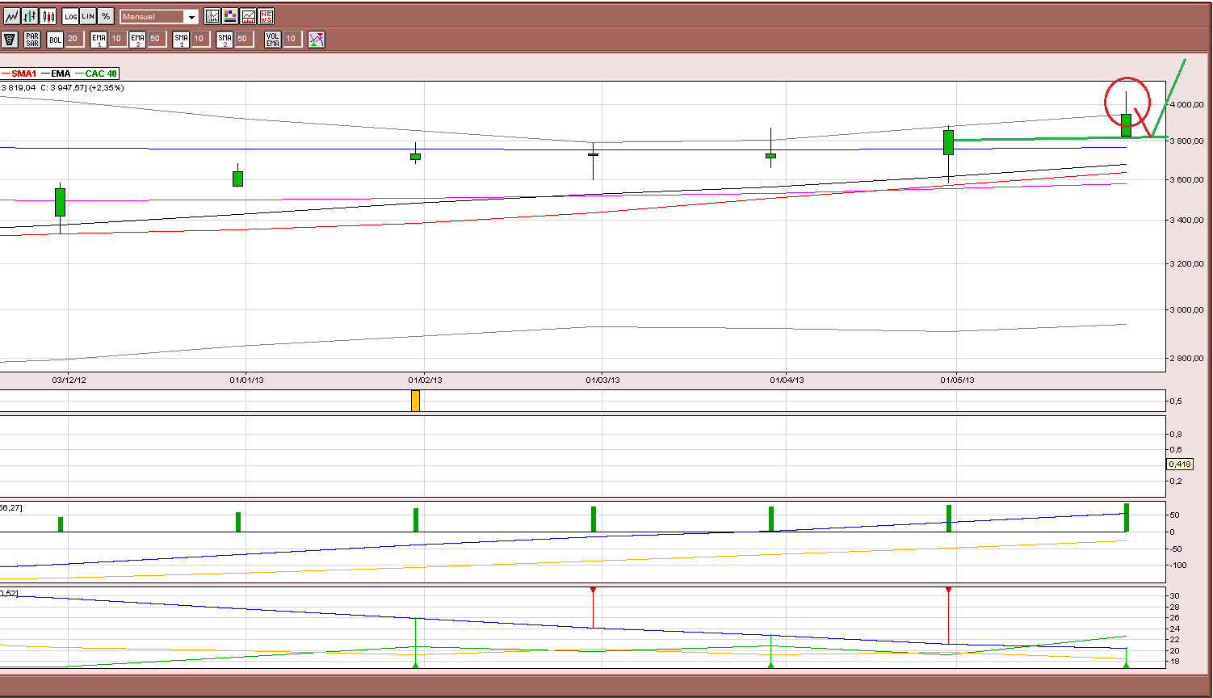Toggle the PAR SAR indicator
Viewport: 1213px width, 698px height.
[x=32, y=39]
